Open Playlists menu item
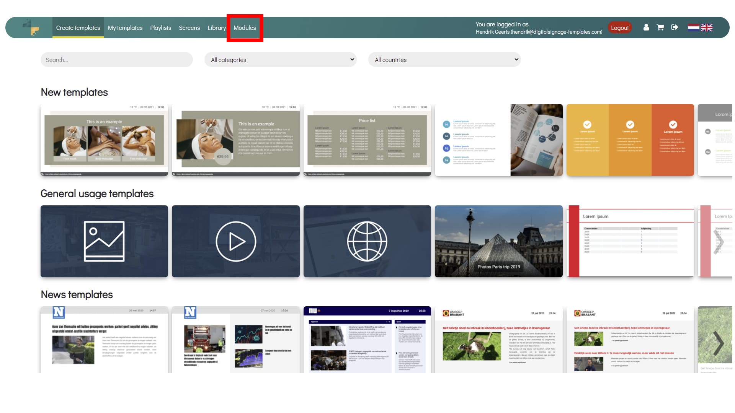 (x=160, y=28)
